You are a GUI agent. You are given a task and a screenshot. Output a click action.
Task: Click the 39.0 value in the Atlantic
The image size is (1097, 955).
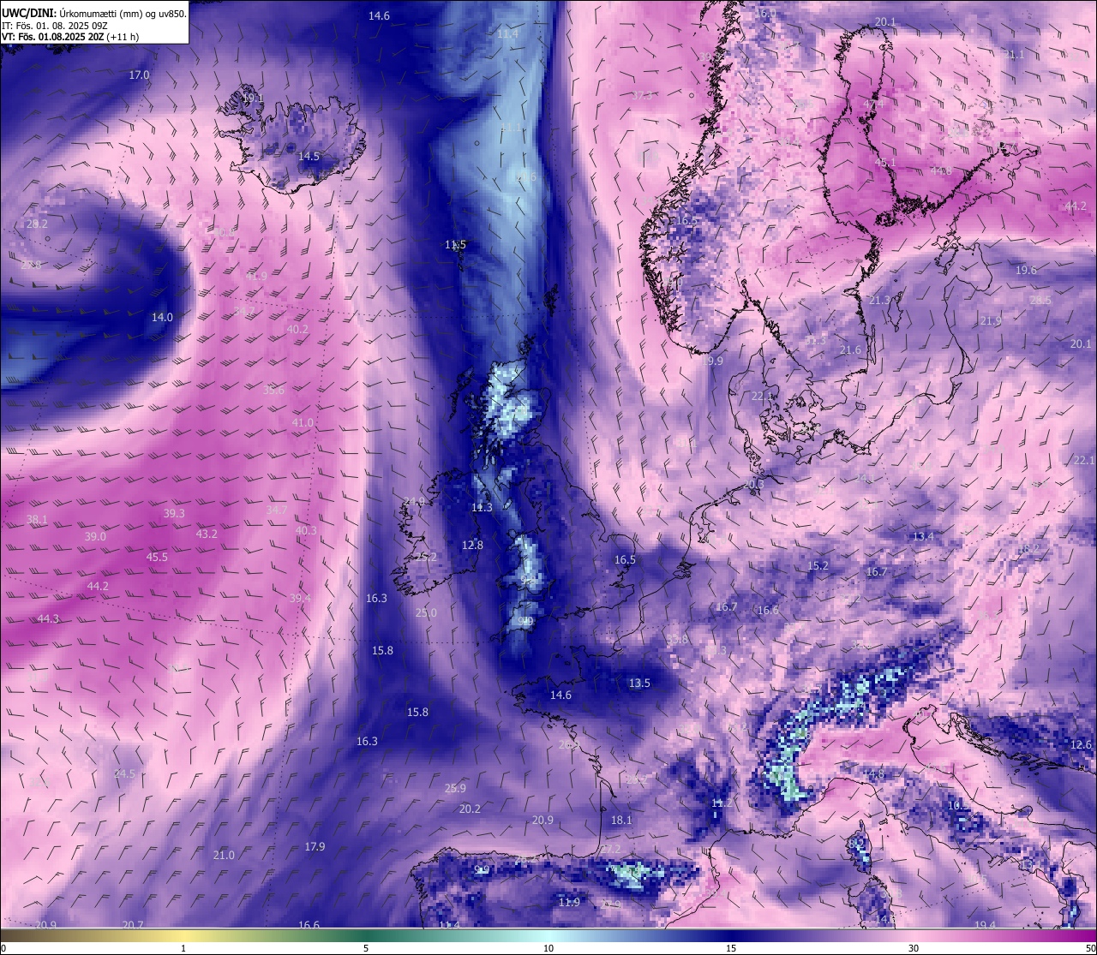click(95, 537)
